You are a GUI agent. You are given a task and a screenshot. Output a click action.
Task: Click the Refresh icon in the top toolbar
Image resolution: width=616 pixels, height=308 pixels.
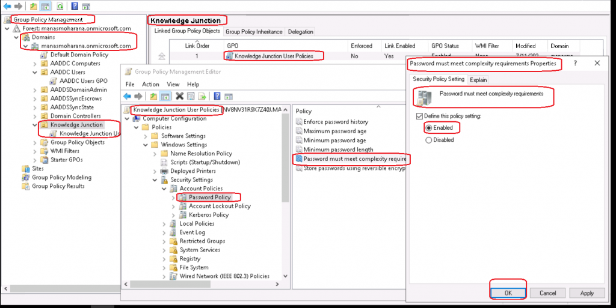(x=60, y=6)
